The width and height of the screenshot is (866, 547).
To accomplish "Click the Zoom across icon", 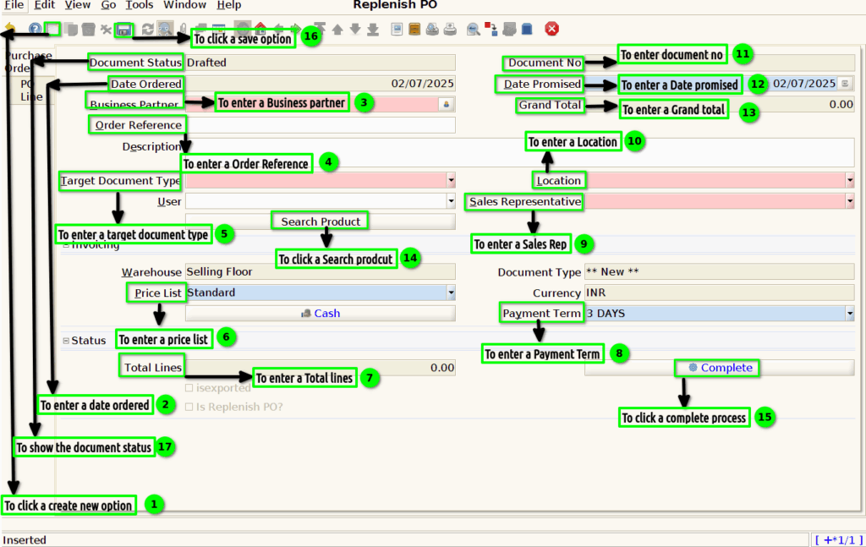I will tap(474, 29).
